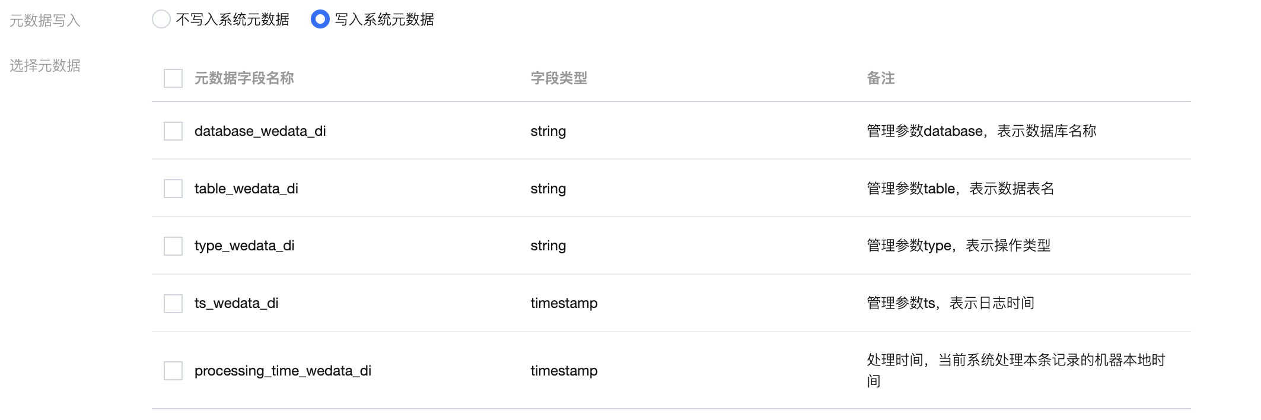1261x420 pixels.
Task: Select the 写入系统元数据 radio option
Action: click(320, 20)
